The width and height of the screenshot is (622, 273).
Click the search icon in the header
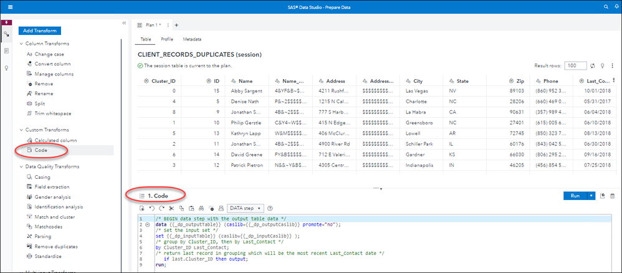(x=606, y=6)
